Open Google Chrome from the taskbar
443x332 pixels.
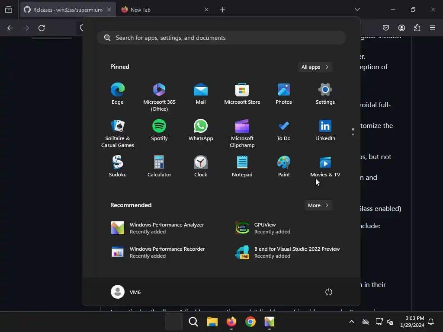tap(250, 322)
